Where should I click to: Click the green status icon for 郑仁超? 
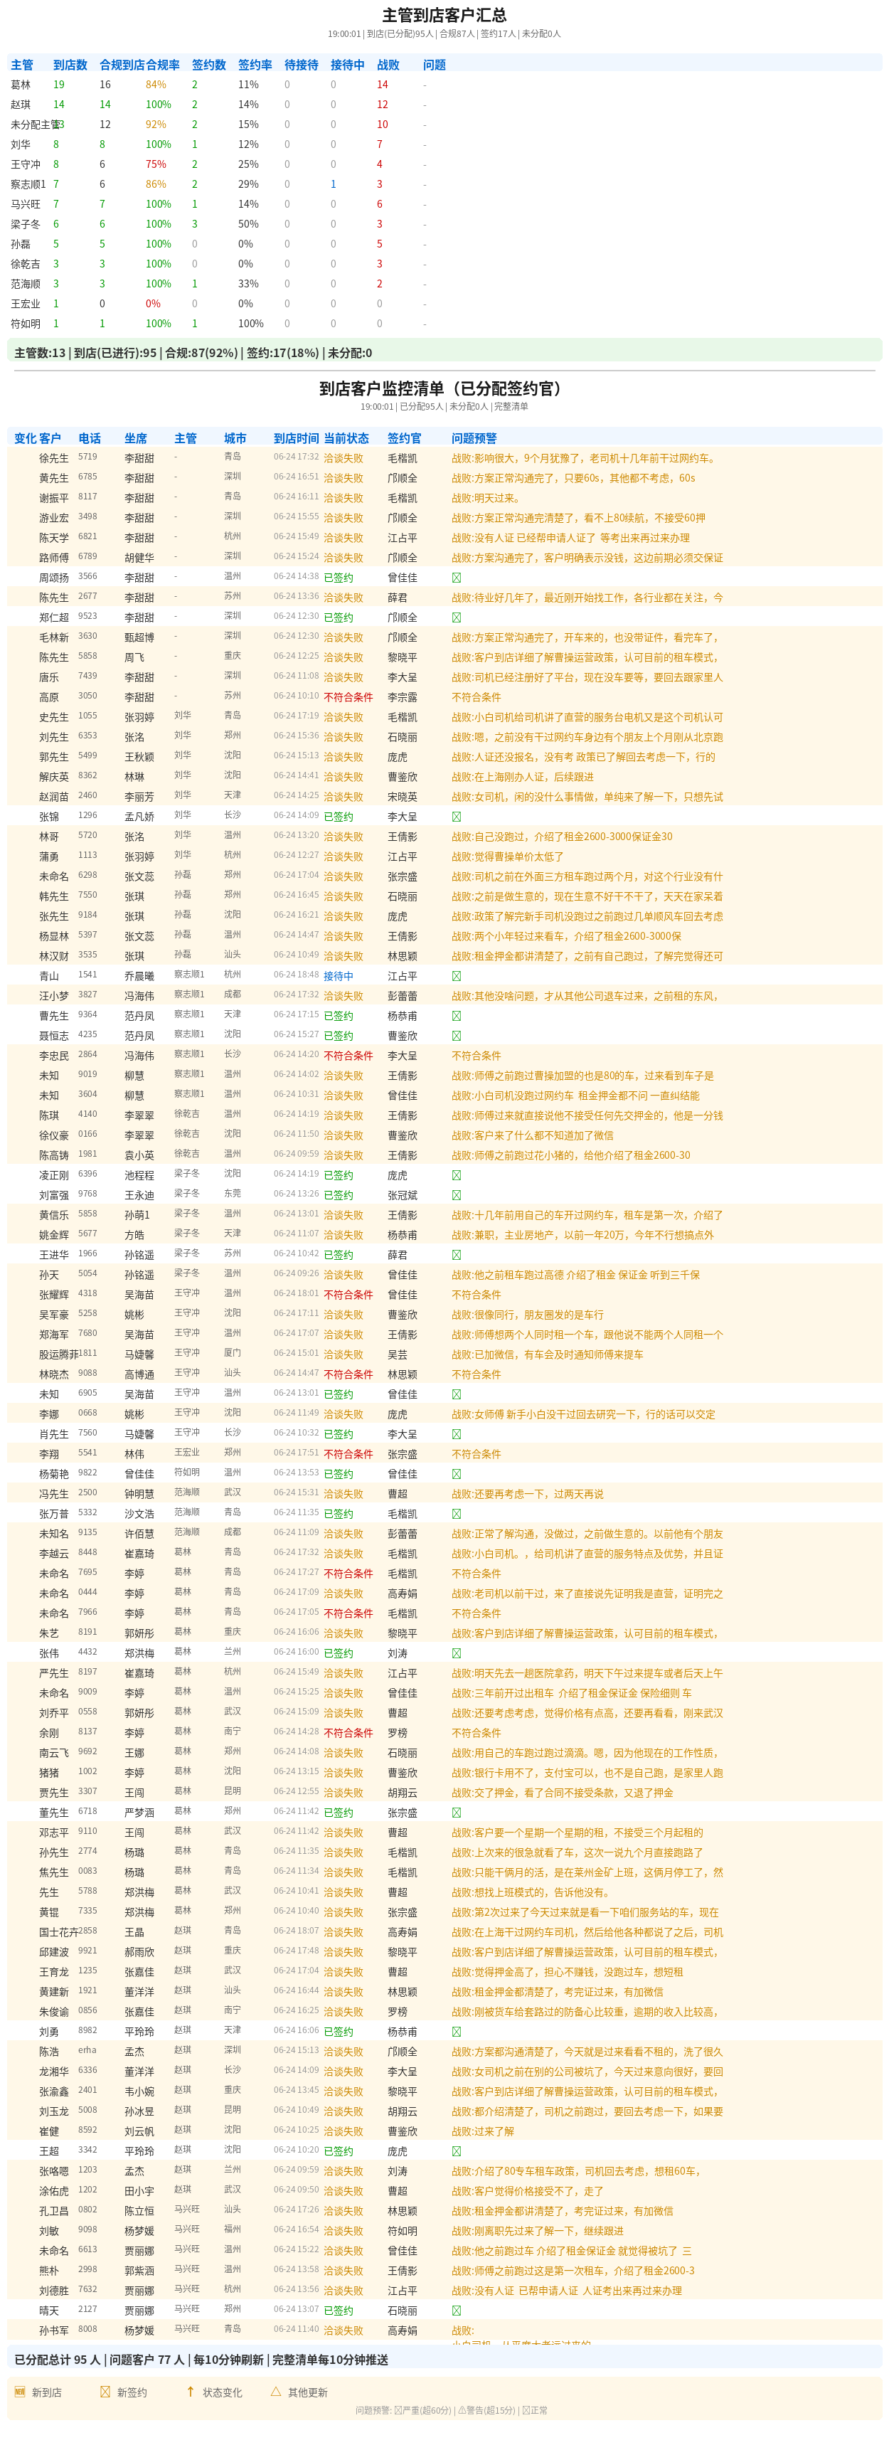click(457, 617)
